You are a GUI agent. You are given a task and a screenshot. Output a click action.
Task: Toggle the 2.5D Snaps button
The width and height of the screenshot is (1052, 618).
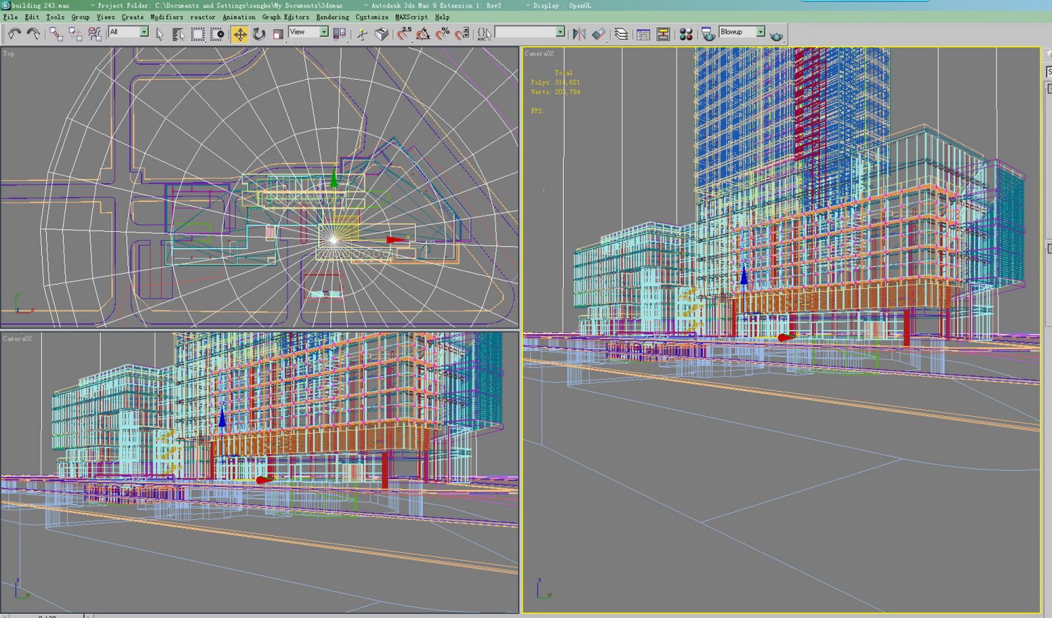coord(405,34)
